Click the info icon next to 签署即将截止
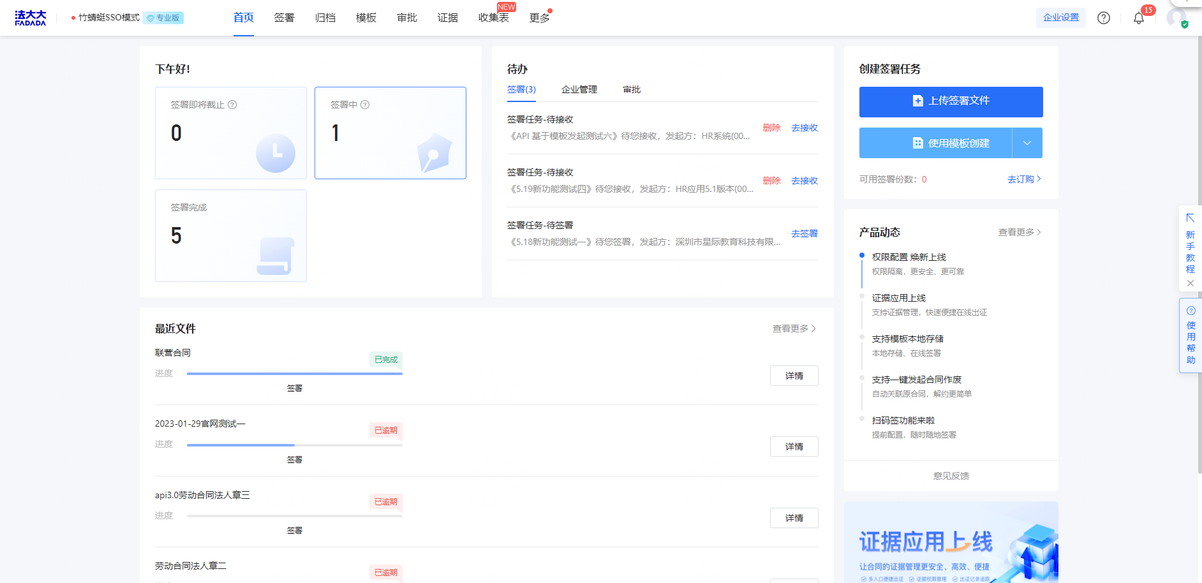The height and width of the screenshot is (583, 1202). [x=232, y=105]
